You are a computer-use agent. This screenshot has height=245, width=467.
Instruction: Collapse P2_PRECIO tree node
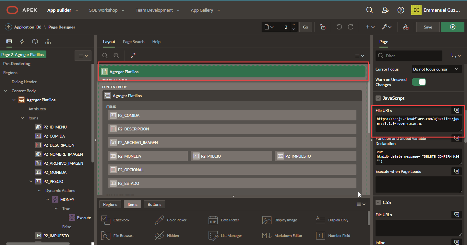31,182
